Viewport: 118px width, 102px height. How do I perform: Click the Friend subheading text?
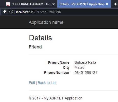[x=35, y=47]
